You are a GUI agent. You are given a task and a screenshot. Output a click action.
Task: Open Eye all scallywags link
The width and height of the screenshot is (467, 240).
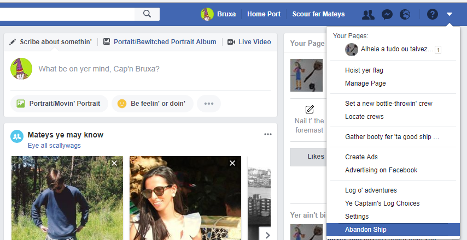click(54, 146)
